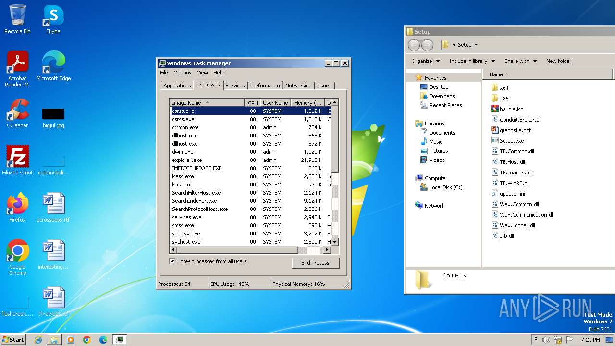Viewport: 615px width, 346px height.
Task: Select SearchIndexer.exe process row
Action: (x=250, y=201)
